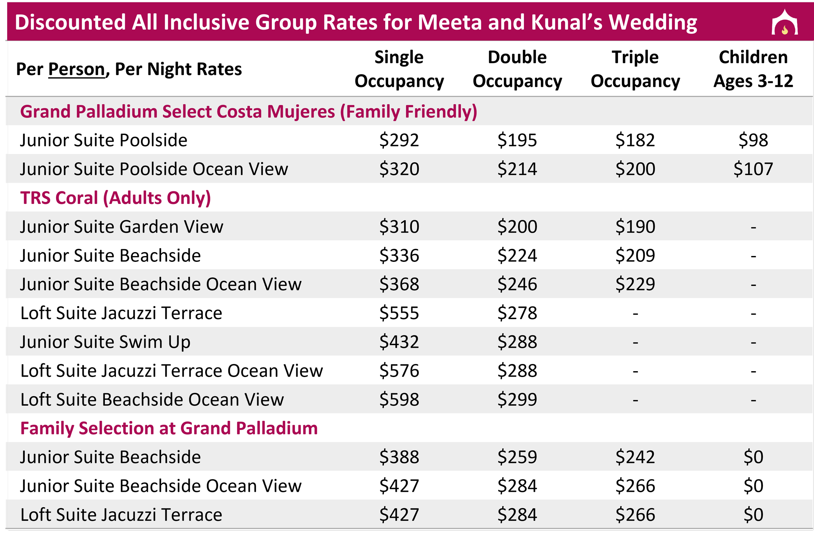Click the white arch logo icon
814x538 pixels.
coord(785,22)
